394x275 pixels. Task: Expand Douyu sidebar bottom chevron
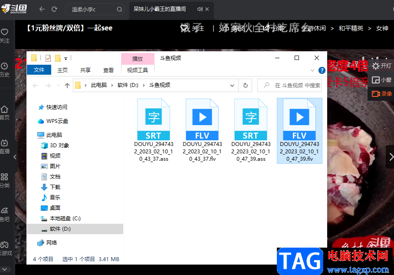coord(4,269)
